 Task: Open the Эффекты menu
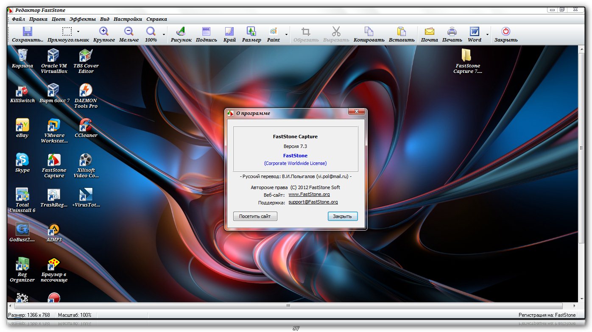click(x=83, y=19)
